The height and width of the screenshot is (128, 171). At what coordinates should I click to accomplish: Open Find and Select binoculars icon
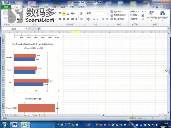tap(163, 13)
